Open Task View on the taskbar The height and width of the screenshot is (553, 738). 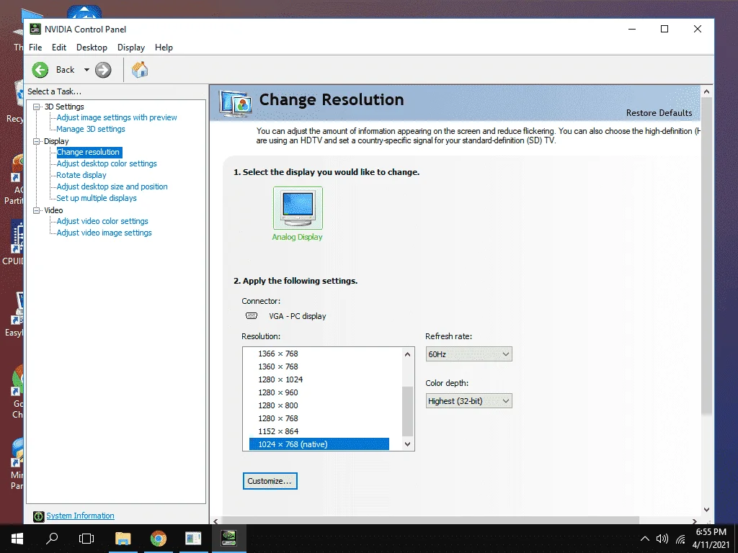coord(86,539)
